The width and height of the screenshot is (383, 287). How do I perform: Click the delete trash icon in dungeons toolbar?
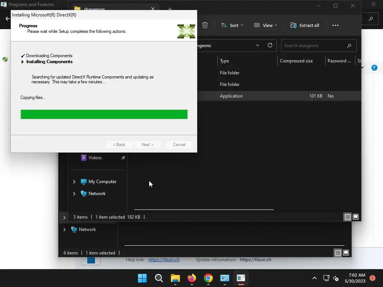tap(205, 25)
